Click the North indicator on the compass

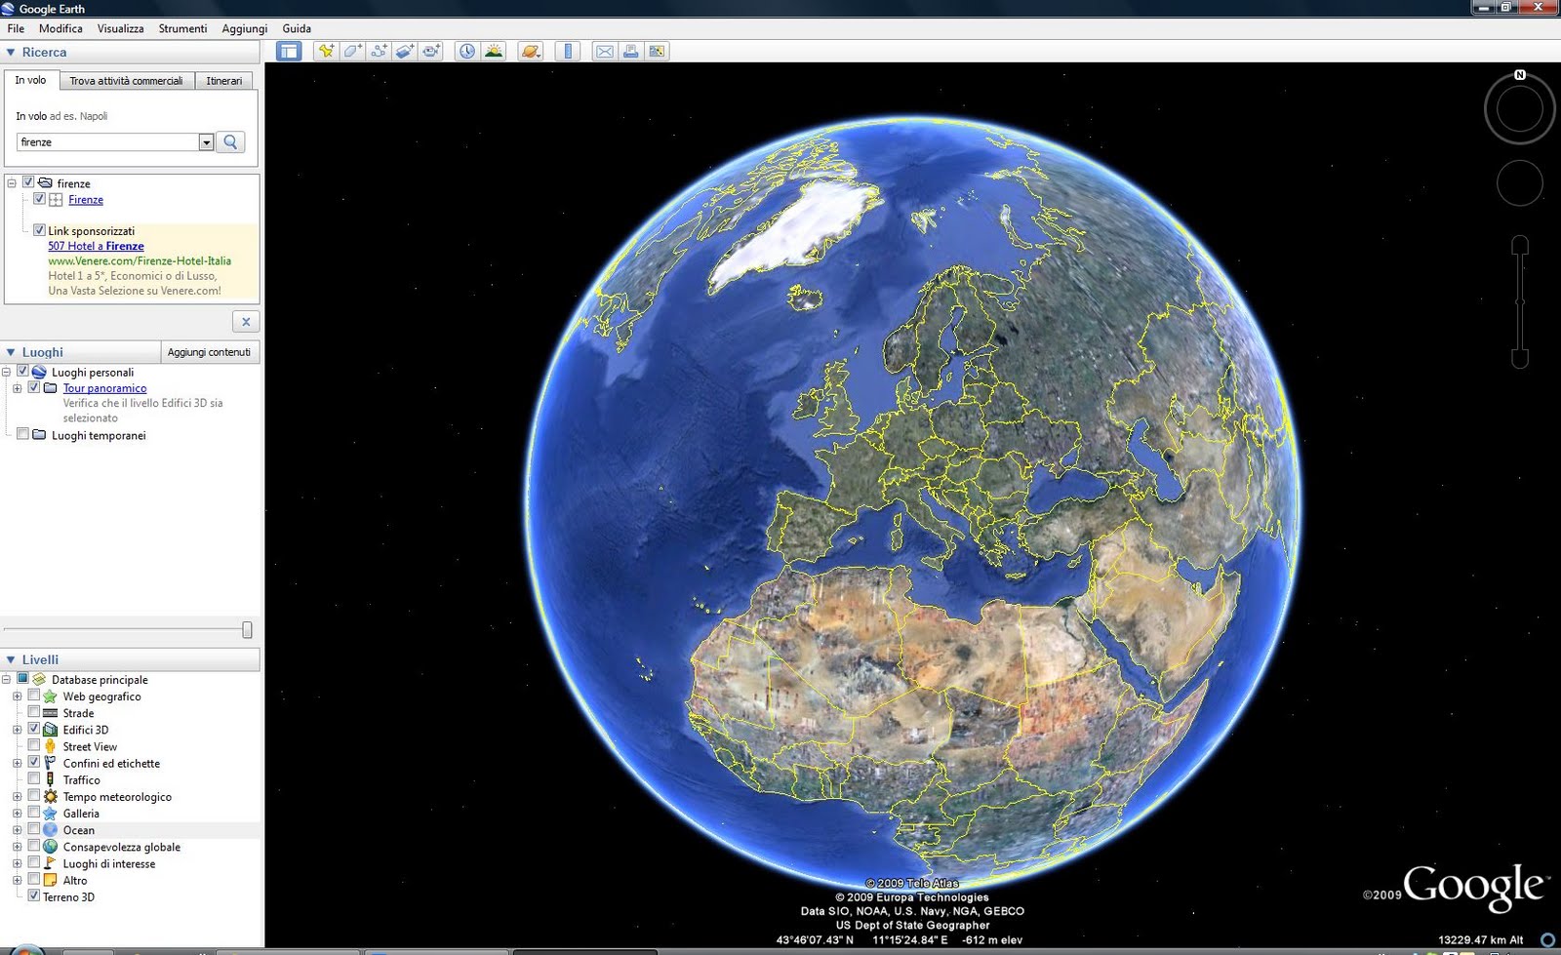click(x=1519, y=75)
